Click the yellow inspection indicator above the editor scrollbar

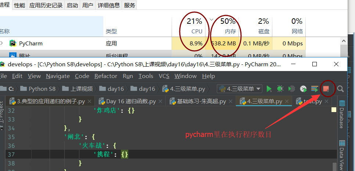tap(334, 110)
